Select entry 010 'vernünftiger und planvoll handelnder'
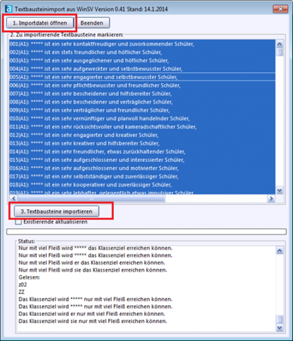The image size is (293, 341). (x=142, y=119)
